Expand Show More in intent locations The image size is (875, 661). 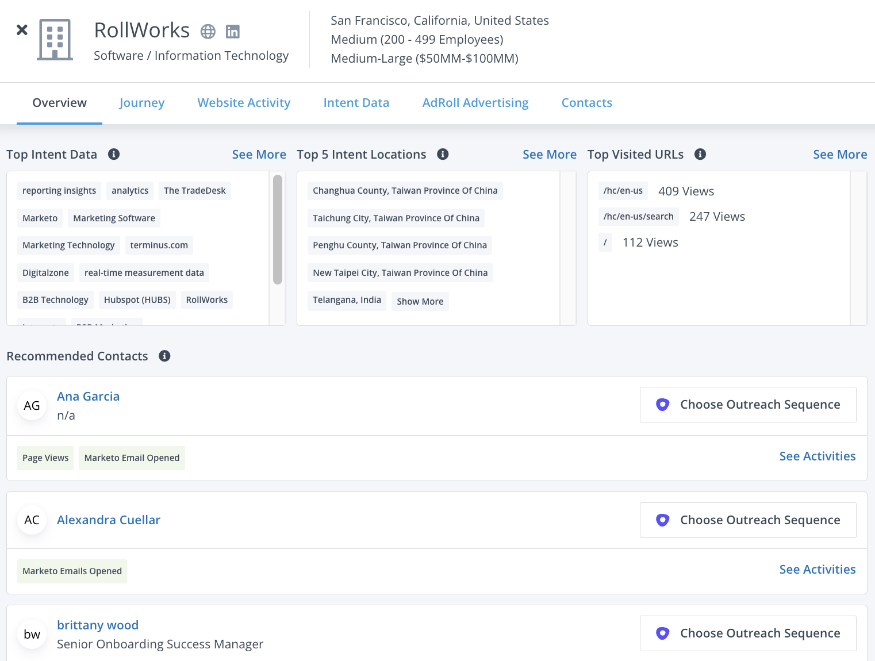coord(420,301)
